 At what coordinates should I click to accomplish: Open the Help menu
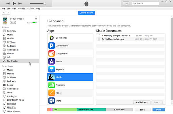(x=38, y=9)
